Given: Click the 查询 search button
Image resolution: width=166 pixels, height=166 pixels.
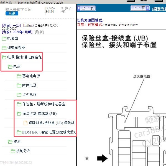Looking at the screenshot, I should [x=12, y=13].
